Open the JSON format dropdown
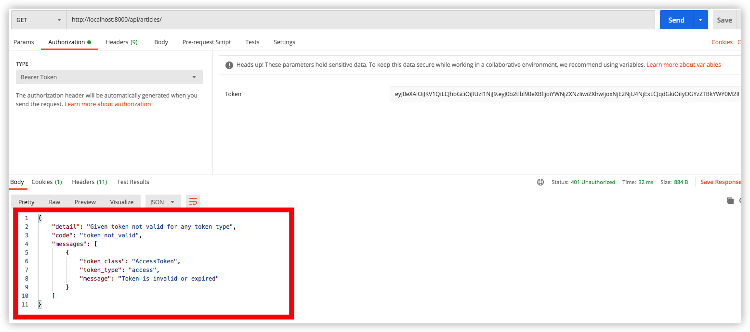The image size is (750, 332). (163, 202)
